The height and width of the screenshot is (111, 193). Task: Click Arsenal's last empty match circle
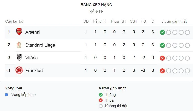187,32
